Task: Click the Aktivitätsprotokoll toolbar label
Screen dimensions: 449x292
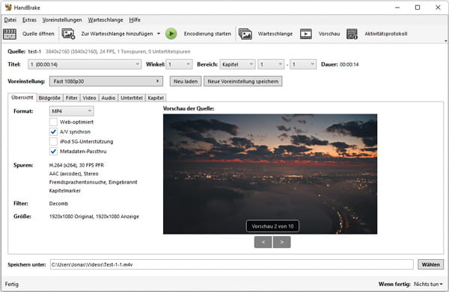Action: 385,34
